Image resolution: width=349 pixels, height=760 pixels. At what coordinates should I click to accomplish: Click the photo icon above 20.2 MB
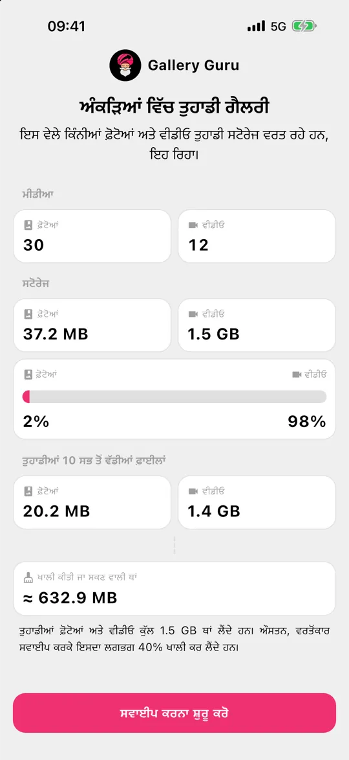click(28, 492)
